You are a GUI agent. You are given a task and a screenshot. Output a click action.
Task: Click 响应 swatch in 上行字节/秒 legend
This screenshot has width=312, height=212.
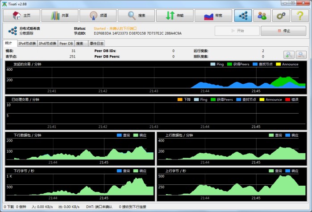coord(288,171)
